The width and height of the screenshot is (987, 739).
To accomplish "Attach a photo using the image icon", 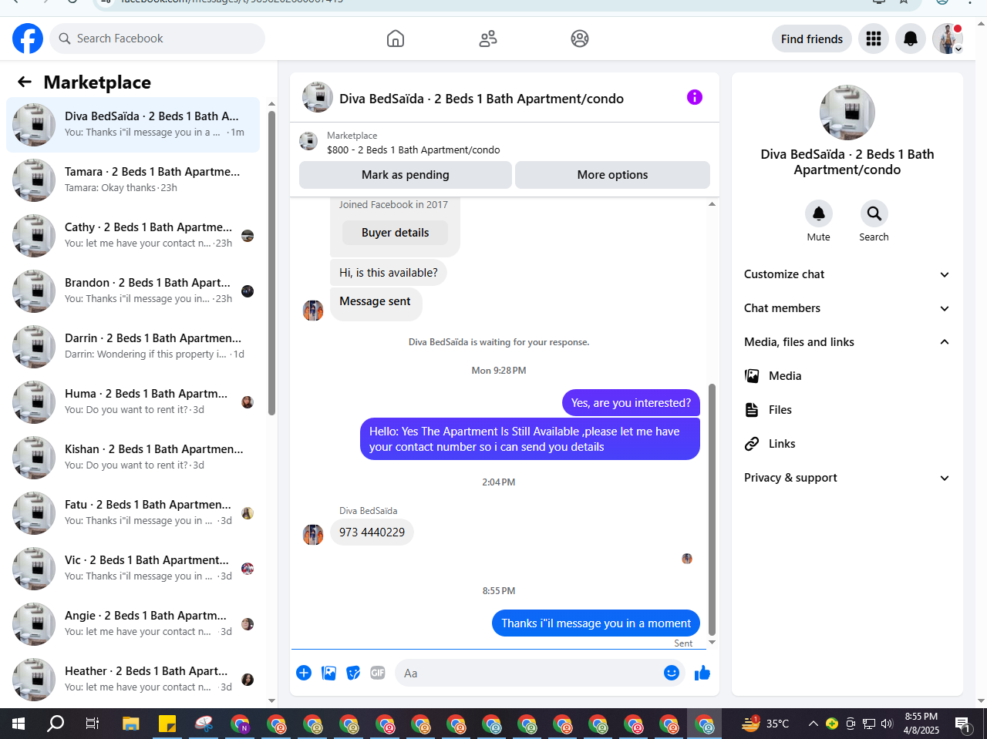I will [x=328, y=673].
